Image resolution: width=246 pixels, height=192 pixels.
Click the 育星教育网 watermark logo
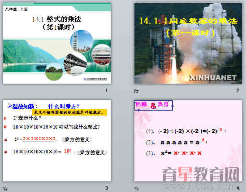click(x=201, y=174)
